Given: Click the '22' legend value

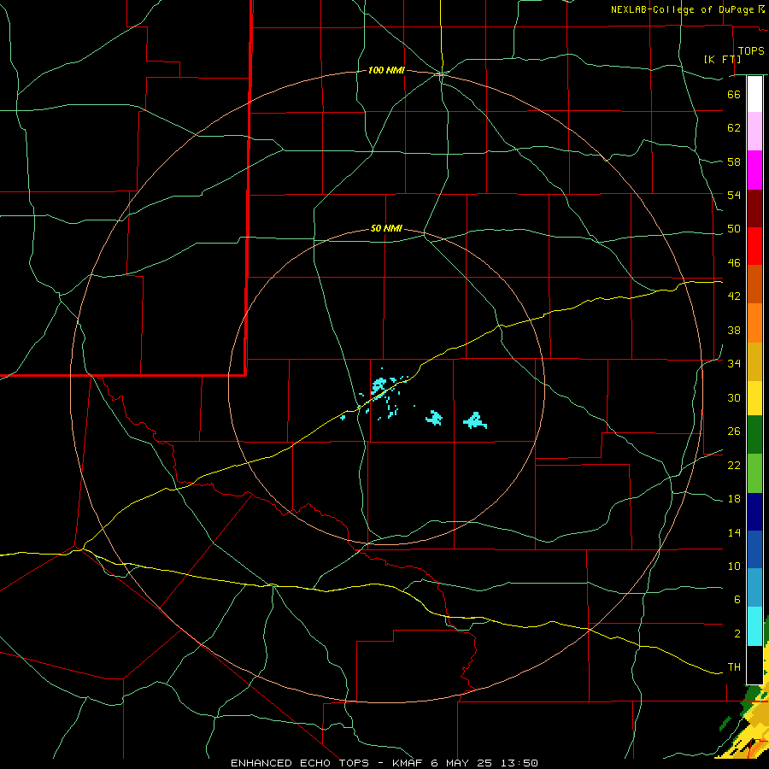Looking at the screenshot, I should point(734,466).
